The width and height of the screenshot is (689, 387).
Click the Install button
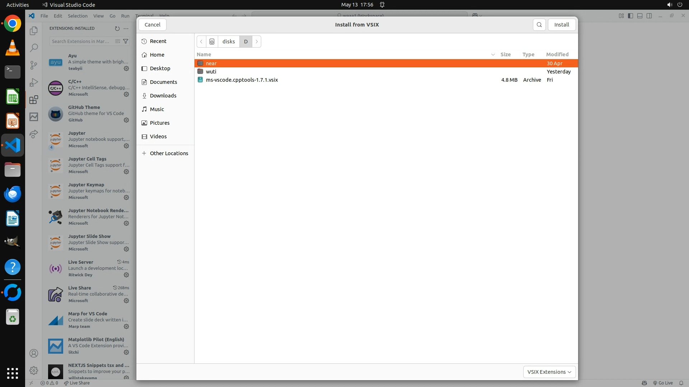(x=561, y=25)
